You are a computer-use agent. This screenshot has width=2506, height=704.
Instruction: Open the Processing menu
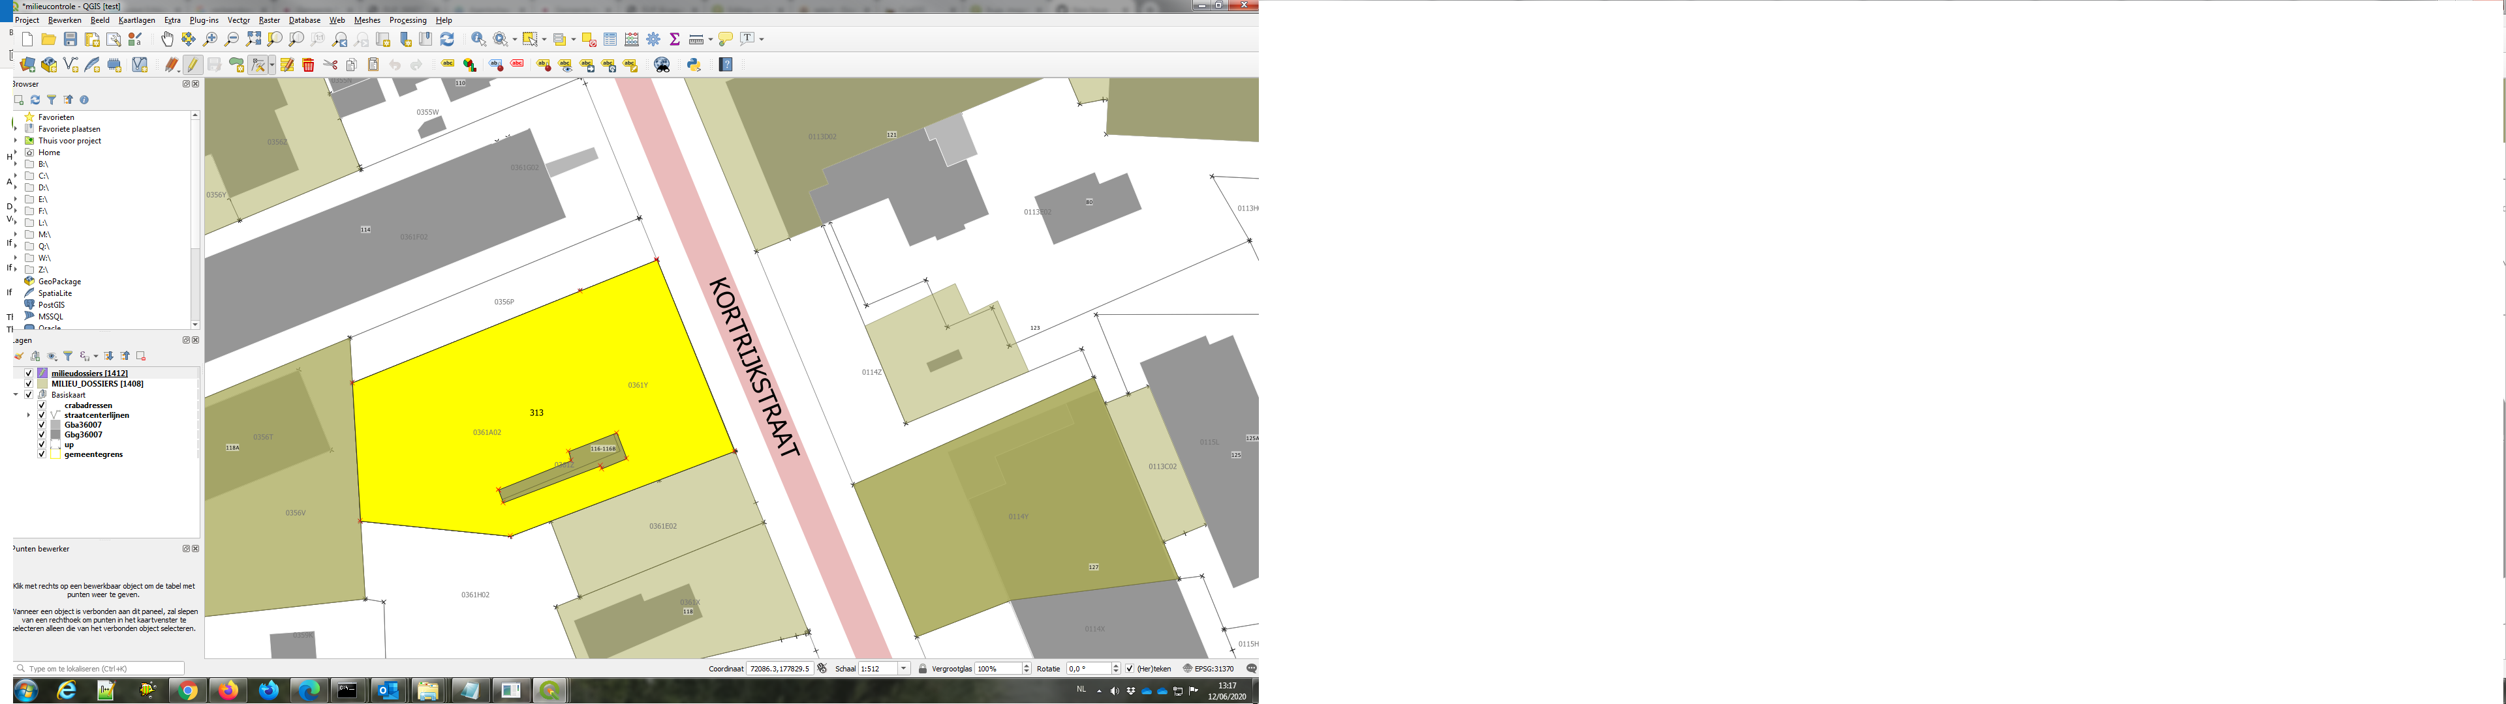click(408, 20)
